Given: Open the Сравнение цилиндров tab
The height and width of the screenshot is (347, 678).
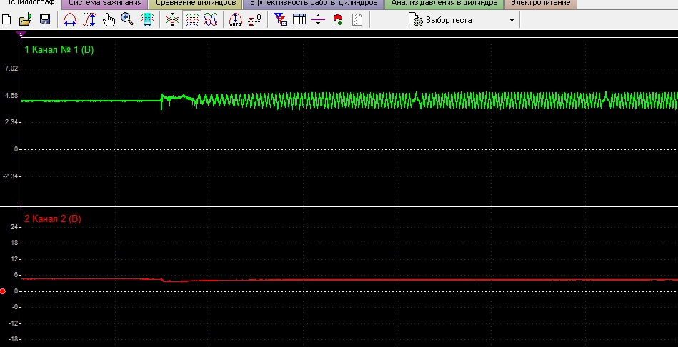Looking at the screenshot, I should (x=196, y=3).
